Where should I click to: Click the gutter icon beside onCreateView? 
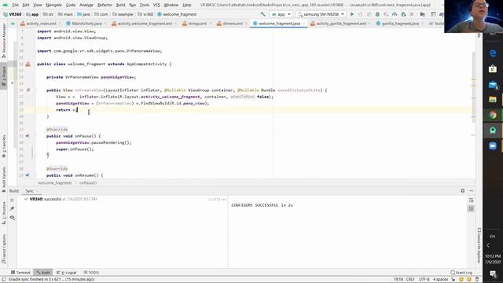click(28, 90)
